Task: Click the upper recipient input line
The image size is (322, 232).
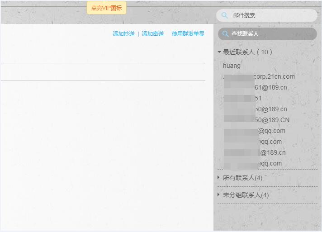Action: (103, 55)
